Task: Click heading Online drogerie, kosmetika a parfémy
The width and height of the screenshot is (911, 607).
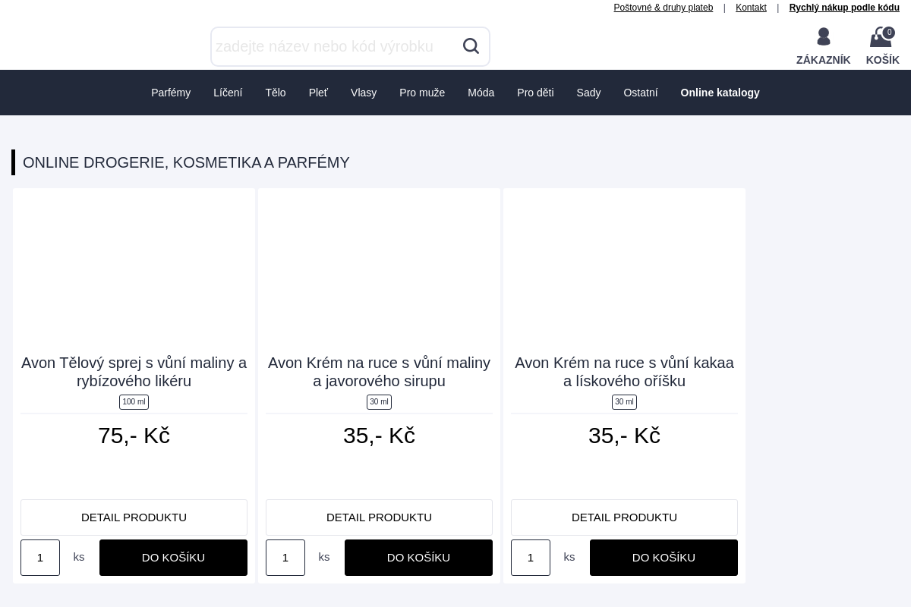Action: coord(186,162)
